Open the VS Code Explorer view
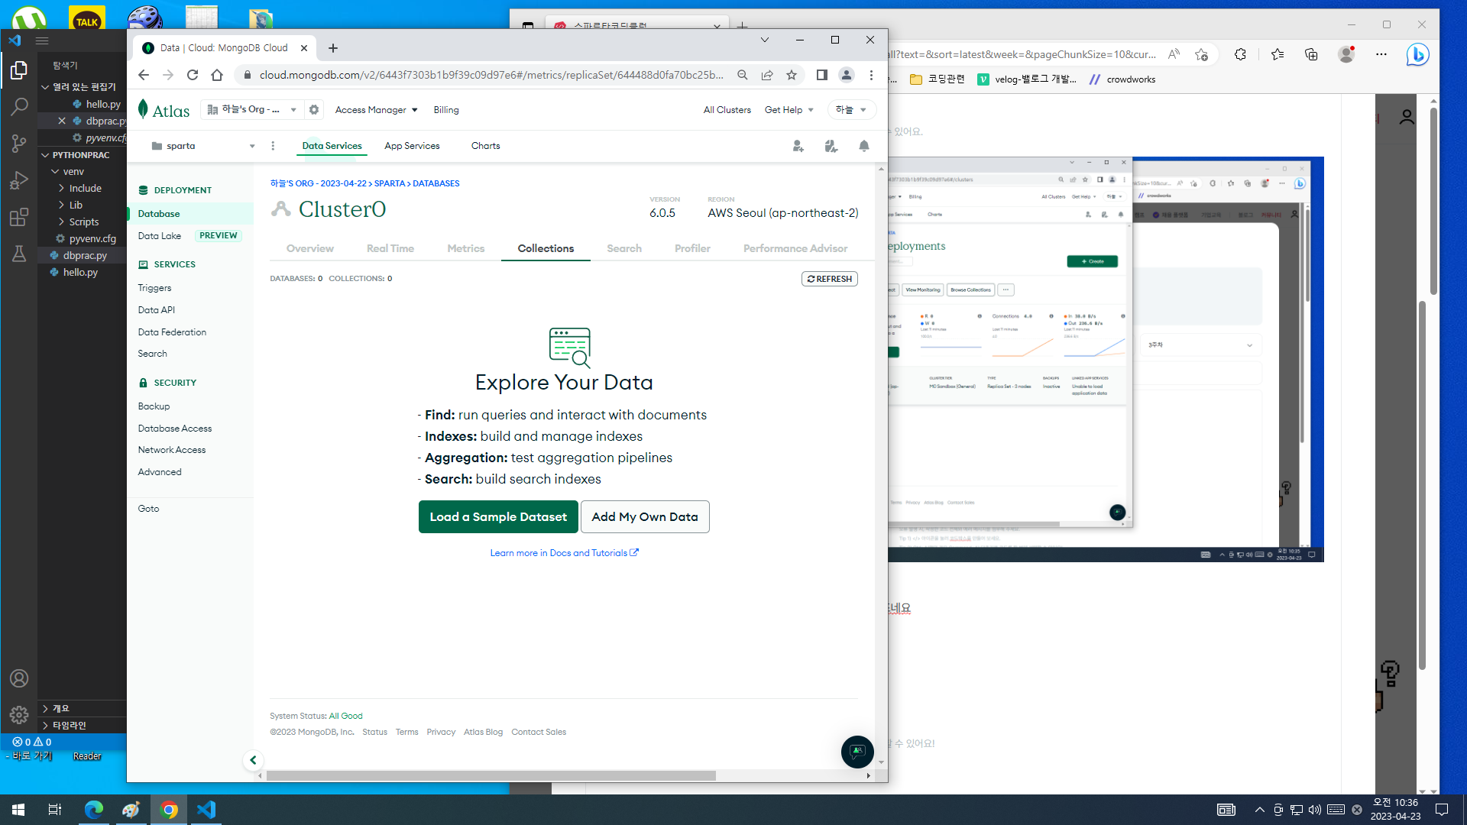The image size is (1467, 825). point(19,70)
